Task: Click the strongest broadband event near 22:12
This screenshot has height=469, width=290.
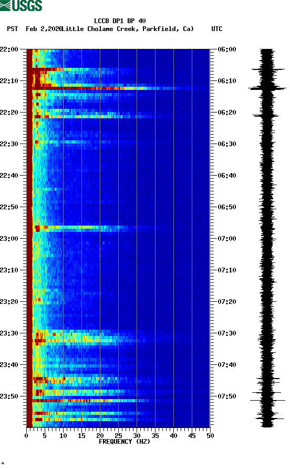Action: (118, 88)
